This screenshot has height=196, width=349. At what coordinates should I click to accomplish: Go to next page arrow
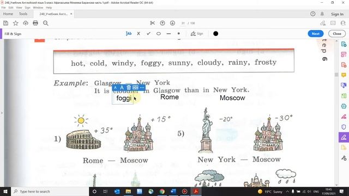172,23
